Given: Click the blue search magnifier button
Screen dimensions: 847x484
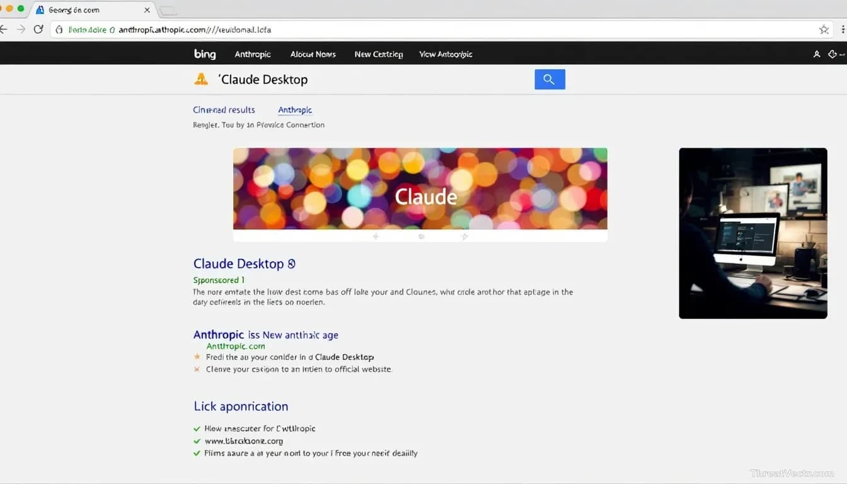Looking at the screenshot, I should [x=550, y=79].
